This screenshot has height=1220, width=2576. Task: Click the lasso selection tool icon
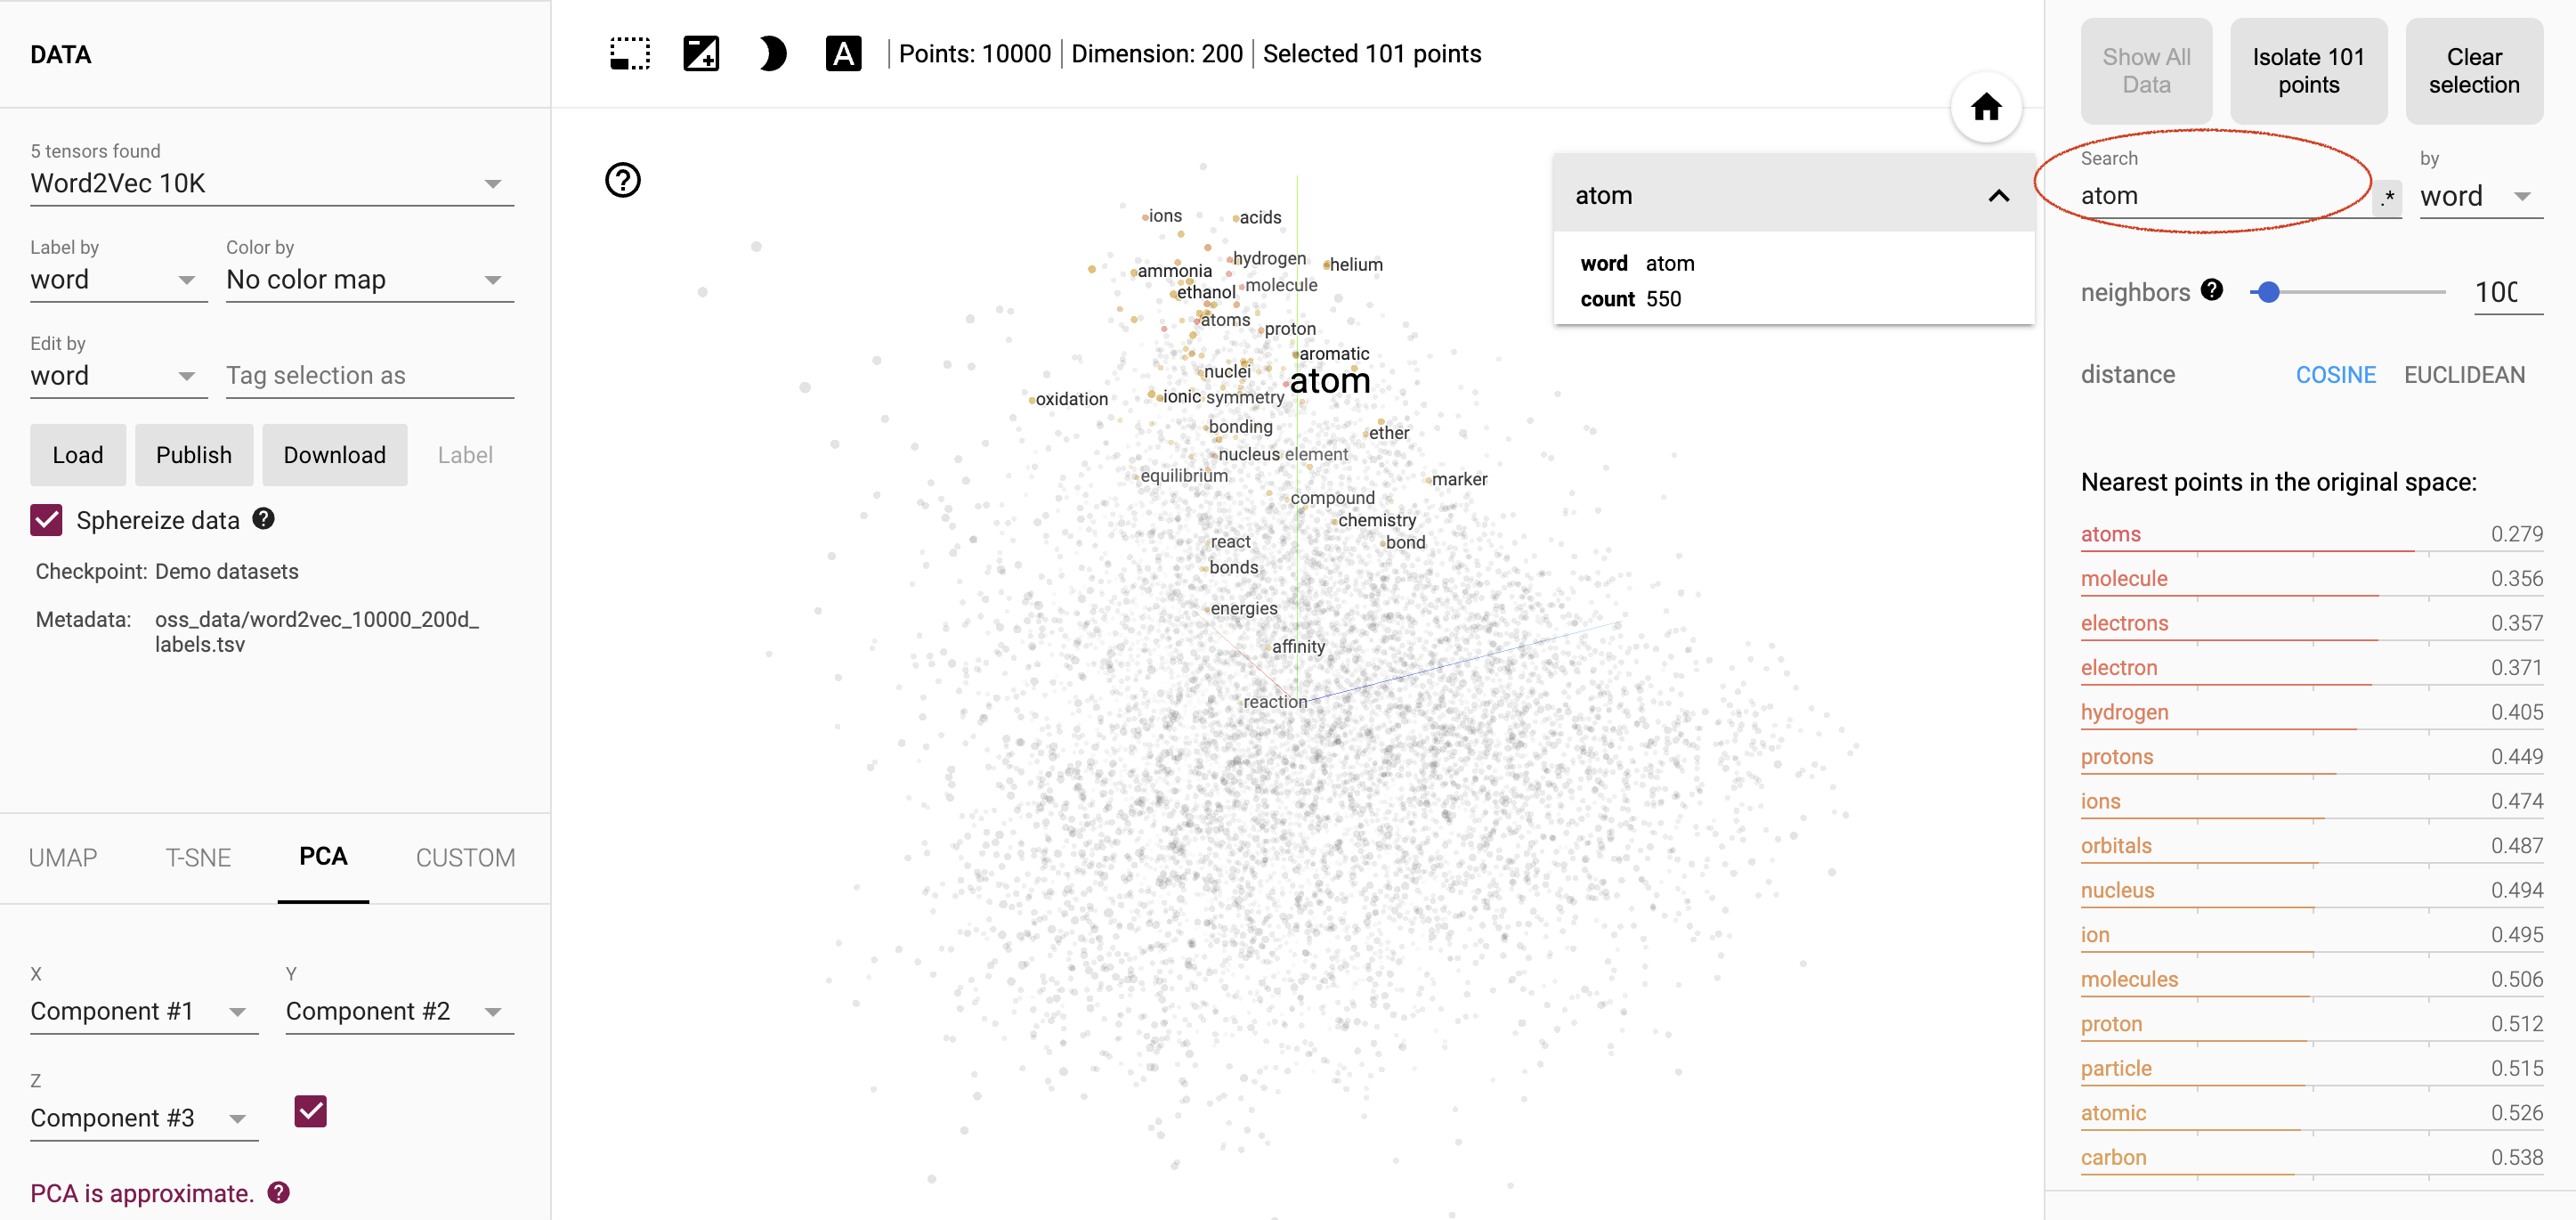click(x=629, y=56)
